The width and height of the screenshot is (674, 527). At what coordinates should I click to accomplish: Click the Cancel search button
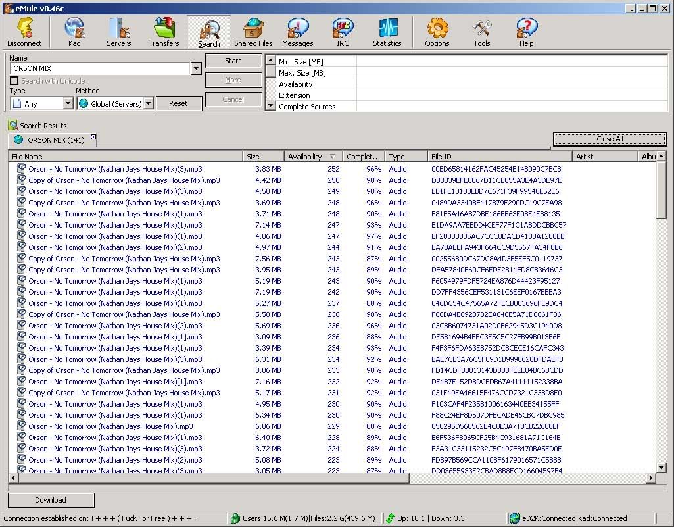(233, 99)
